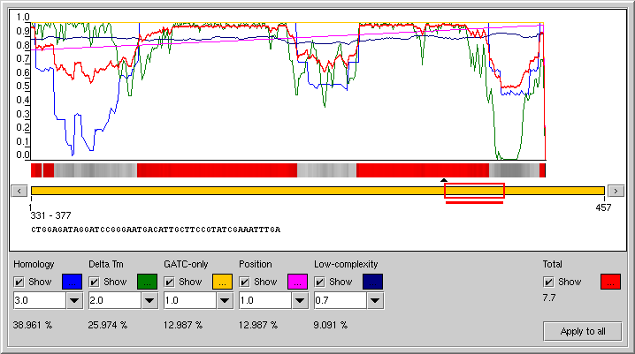Toggle the Homology Show checkbox

(19, 282)
